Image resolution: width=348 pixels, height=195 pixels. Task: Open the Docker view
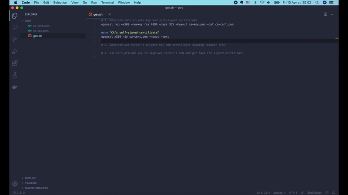15,87
